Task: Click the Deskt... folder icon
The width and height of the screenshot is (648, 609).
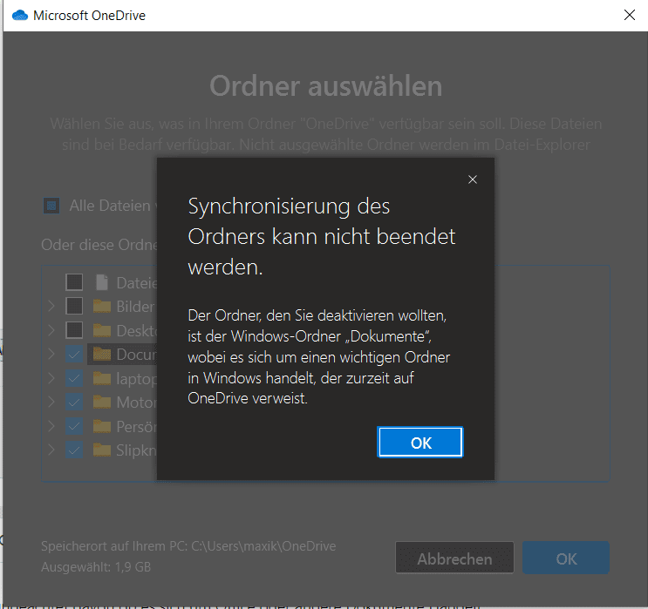Action: pos(102,330)
